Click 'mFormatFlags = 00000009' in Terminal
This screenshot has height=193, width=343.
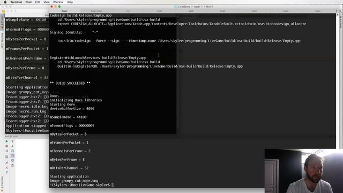pyautogui.click(x=72, y=125)
